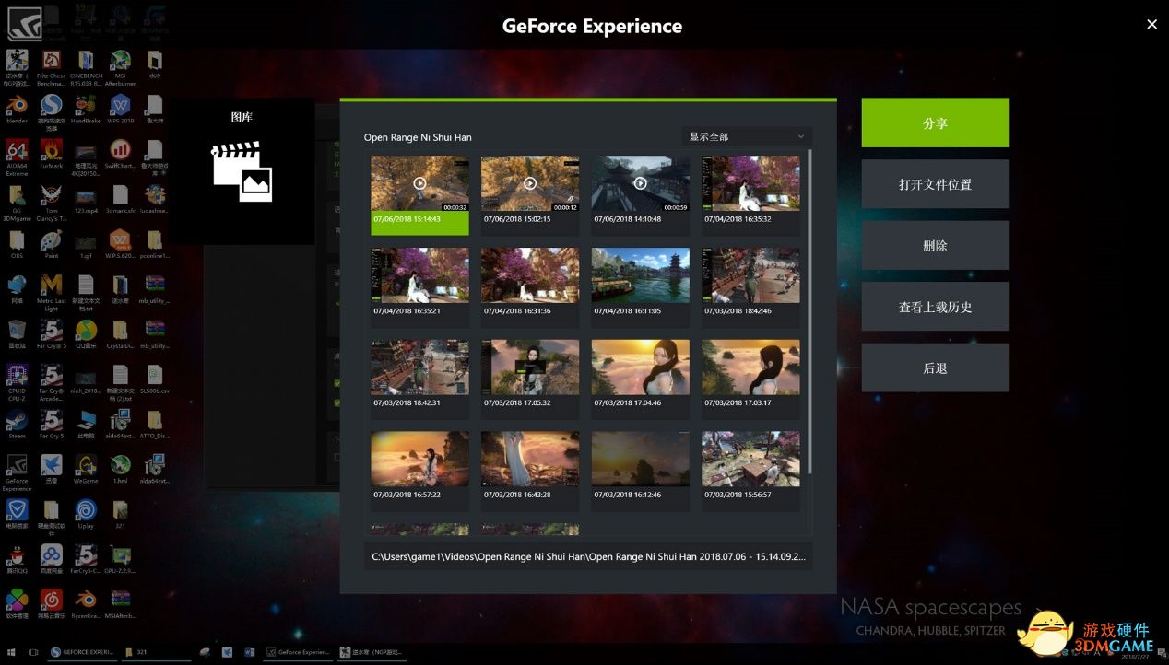Click the 后退 back button

935,367
